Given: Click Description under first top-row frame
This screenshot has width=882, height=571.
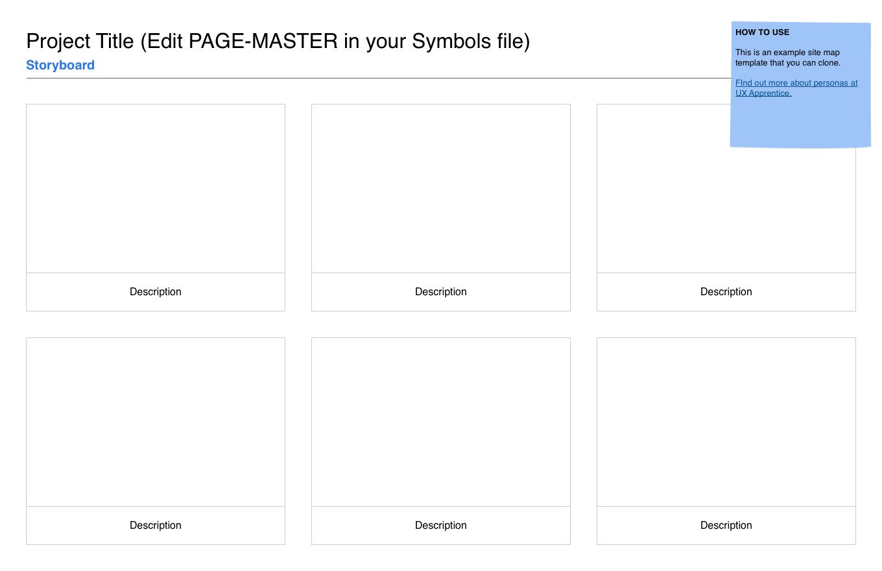Looking at the screenshot, I should pos(156,292).
